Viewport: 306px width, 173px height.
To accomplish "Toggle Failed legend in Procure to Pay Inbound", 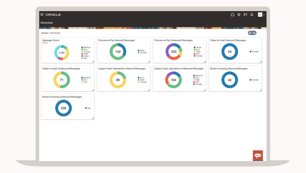I will [142, 51].
